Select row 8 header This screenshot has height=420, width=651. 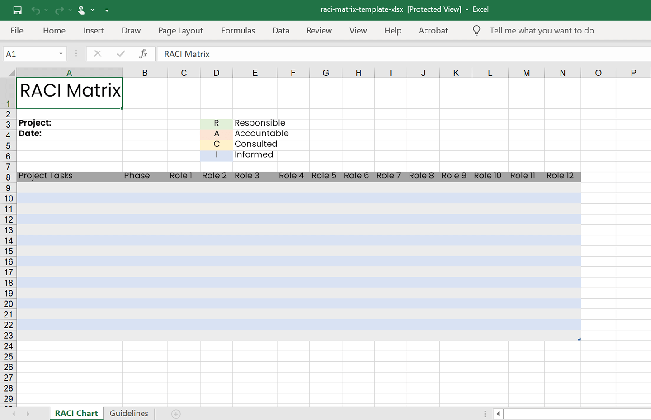(x=8, y=177)
